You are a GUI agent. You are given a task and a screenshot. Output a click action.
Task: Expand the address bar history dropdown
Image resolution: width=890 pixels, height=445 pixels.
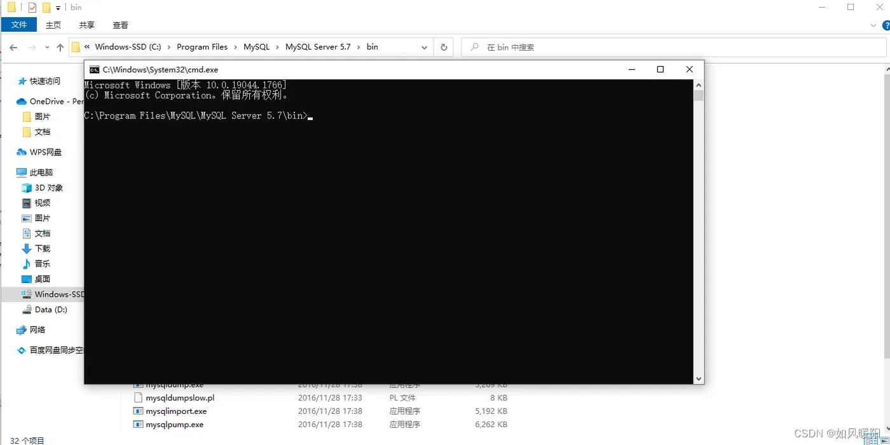[x=425, y=47]
